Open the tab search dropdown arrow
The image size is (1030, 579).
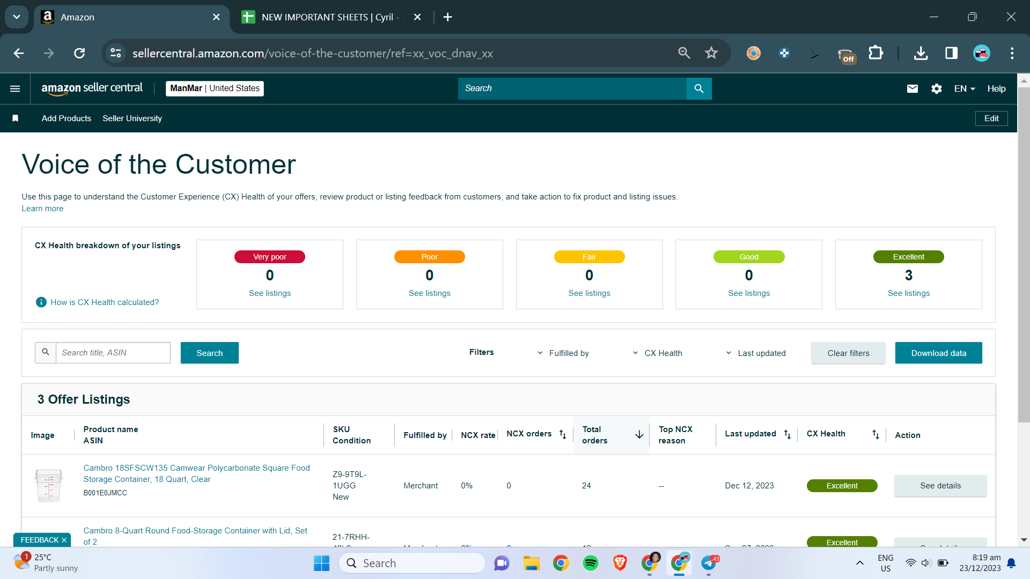[x=17, y=17]
